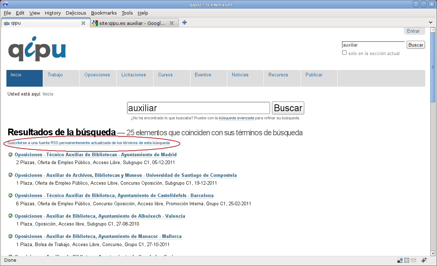Open Universidad de Santiago de Compostela result
Viewport: 437px width, 266px height.
click(126, 175)
